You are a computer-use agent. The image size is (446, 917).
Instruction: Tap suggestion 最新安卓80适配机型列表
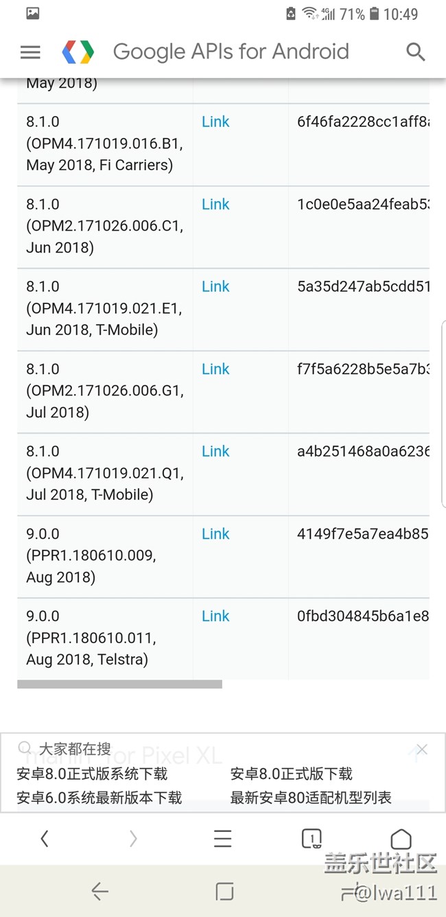pos(311,798)
